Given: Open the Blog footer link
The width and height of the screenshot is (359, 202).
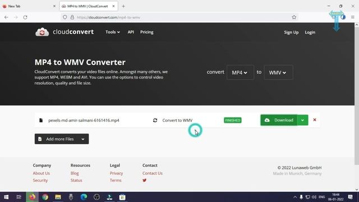Looking at the screenshot, I should pyautogui.click(x=75, y=173).
